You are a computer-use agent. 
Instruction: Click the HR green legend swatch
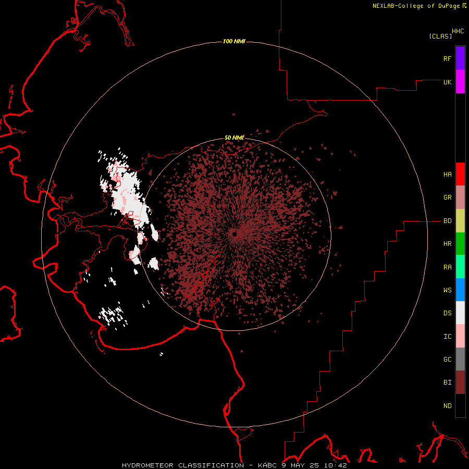pos(460,244)
